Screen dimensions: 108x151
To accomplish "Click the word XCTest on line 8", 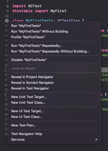I will tap(35, 6).
